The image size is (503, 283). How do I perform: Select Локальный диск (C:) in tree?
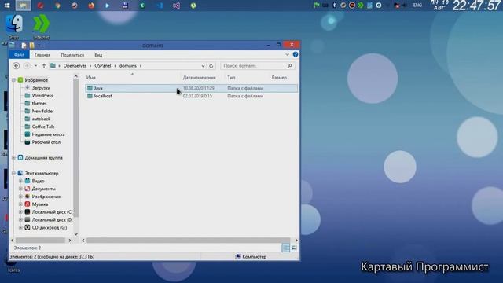click(52, 212)
